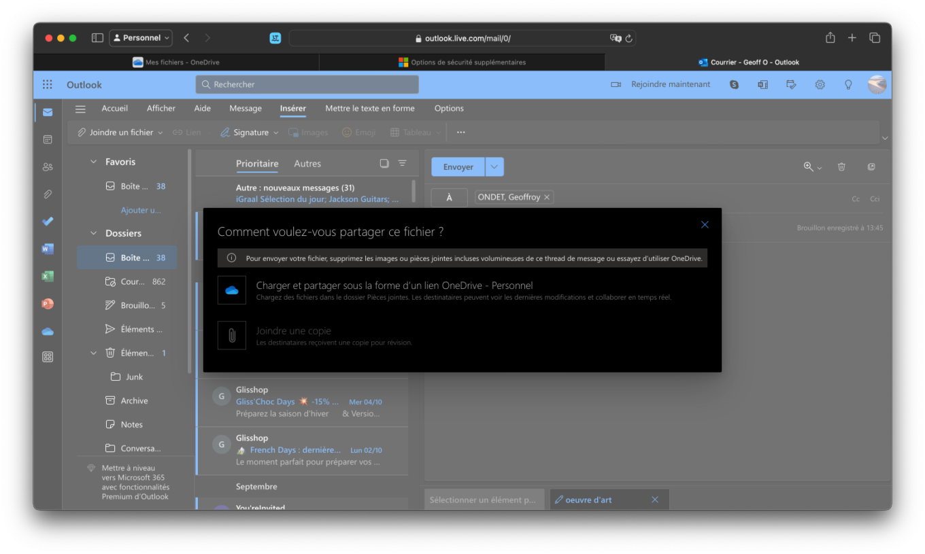Open Mettre le texte en forme tab
This screenshot has width=925, height=554.
(x=370, y=108)
